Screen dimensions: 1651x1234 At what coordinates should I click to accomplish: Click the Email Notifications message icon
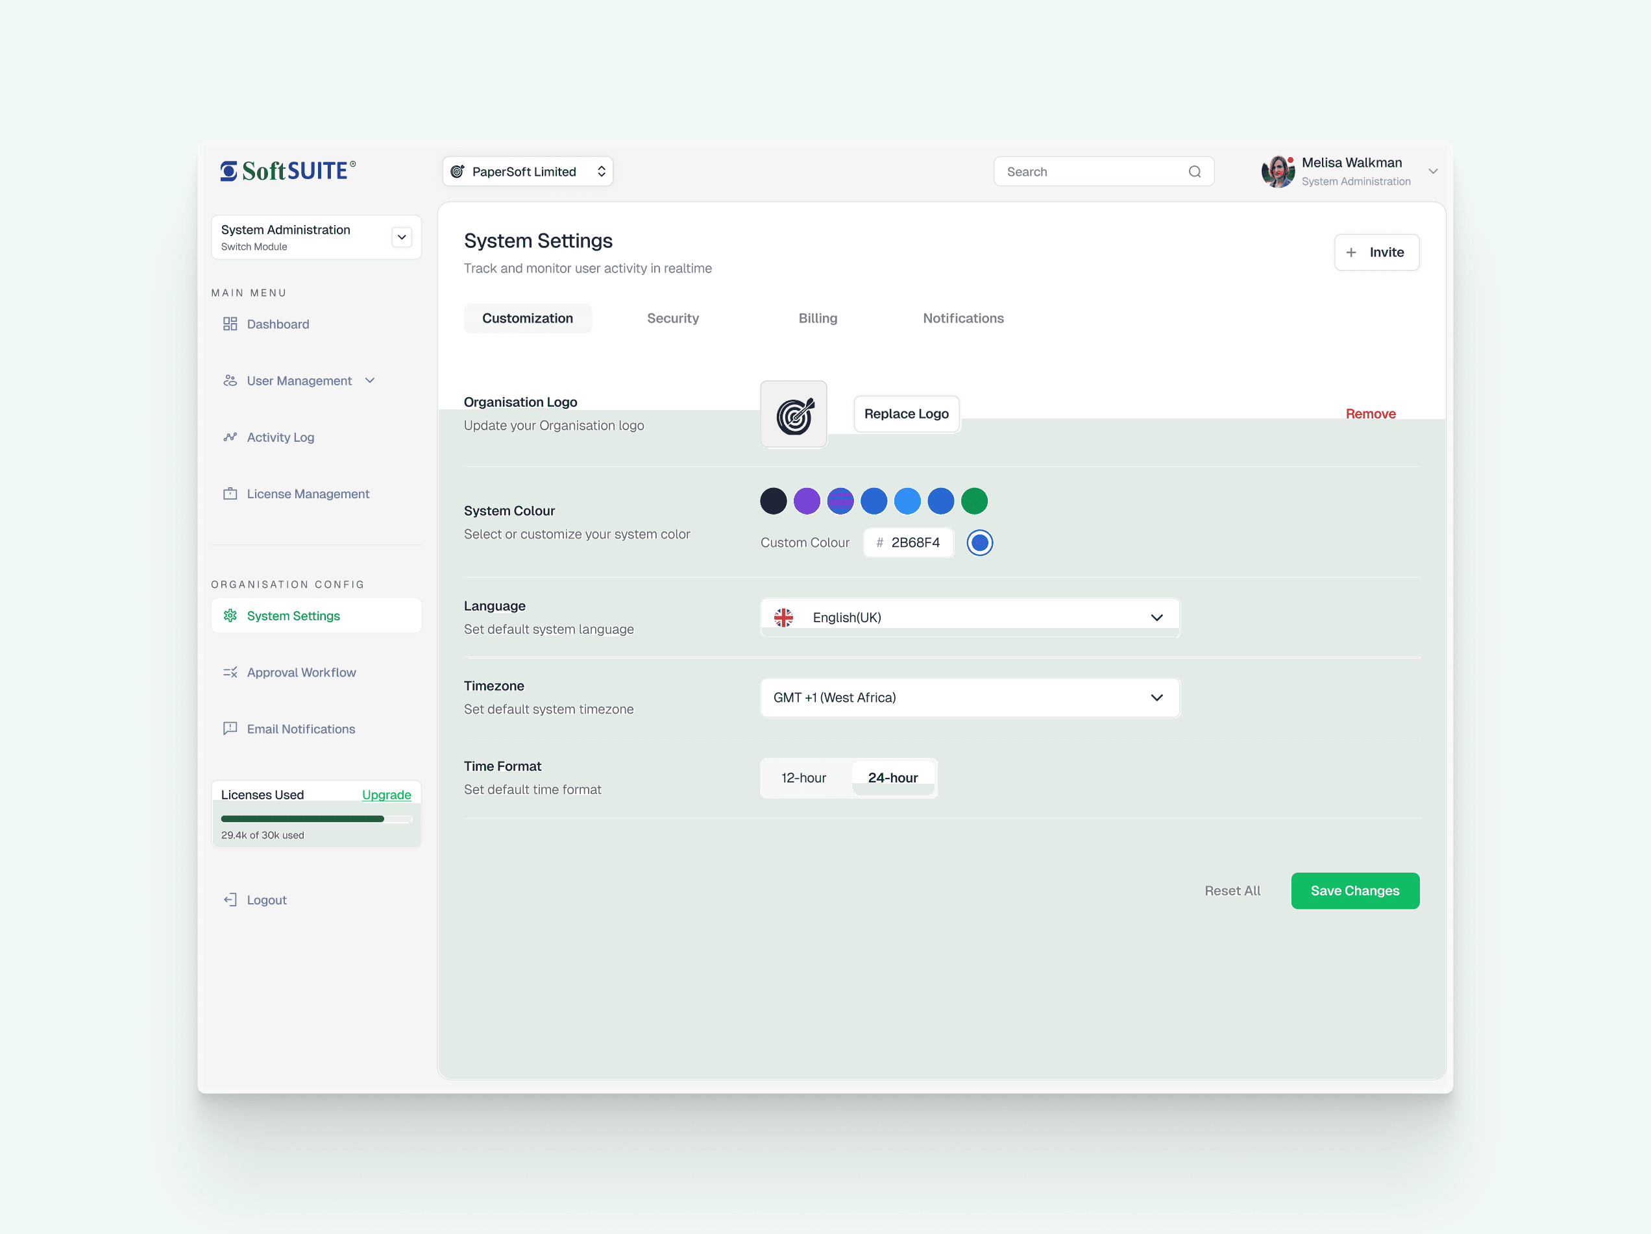click(x=230, y=729)
